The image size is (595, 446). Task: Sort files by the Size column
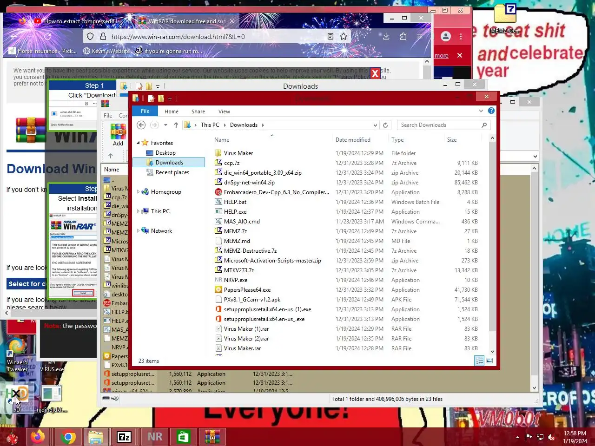[452, 140]
